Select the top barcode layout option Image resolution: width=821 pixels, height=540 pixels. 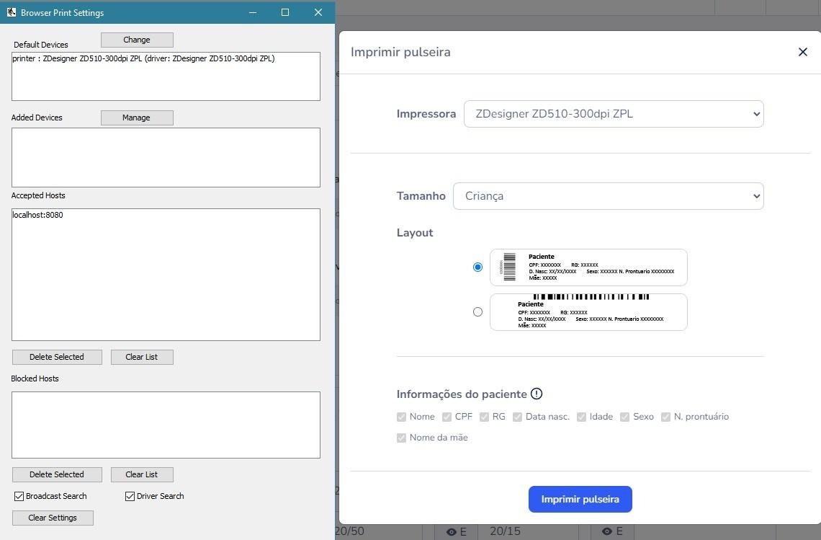coord(477,312)
